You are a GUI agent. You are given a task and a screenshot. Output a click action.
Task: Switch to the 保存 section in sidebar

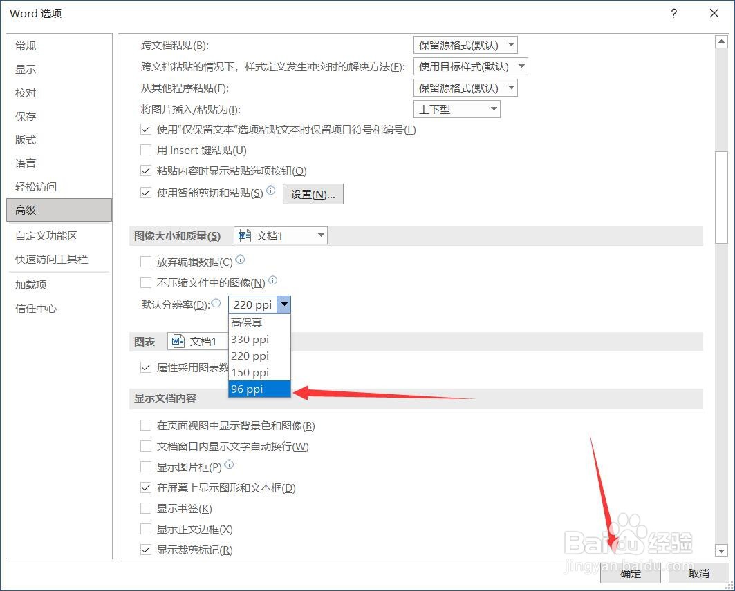[26, 116]
